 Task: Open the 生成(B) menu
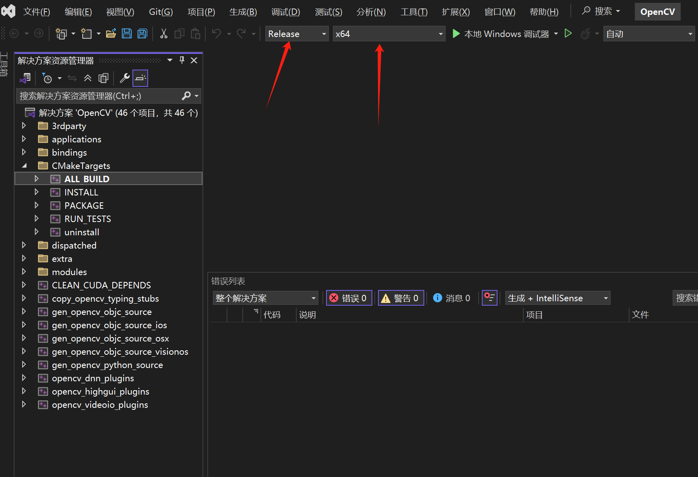pos(243,12)
